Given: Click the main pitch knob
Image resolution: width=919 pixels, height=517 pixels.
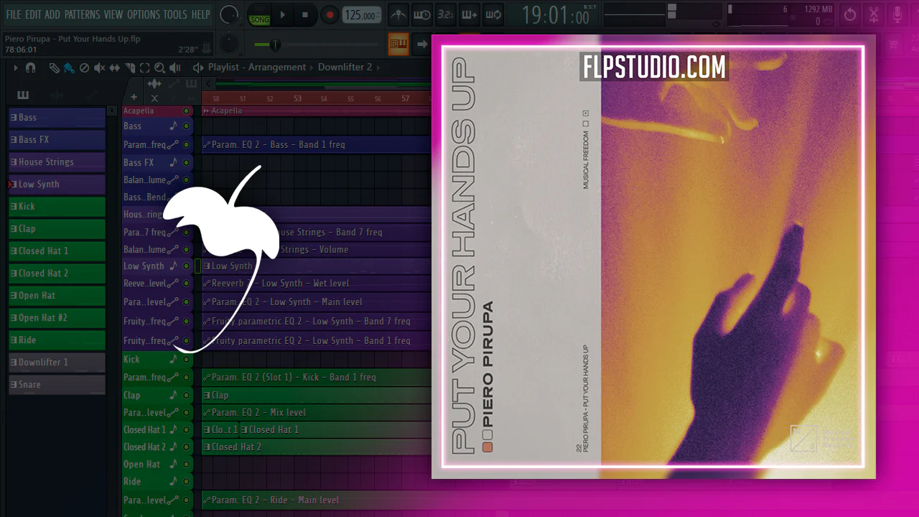Looking at the screenshot, I should point(229,44).
